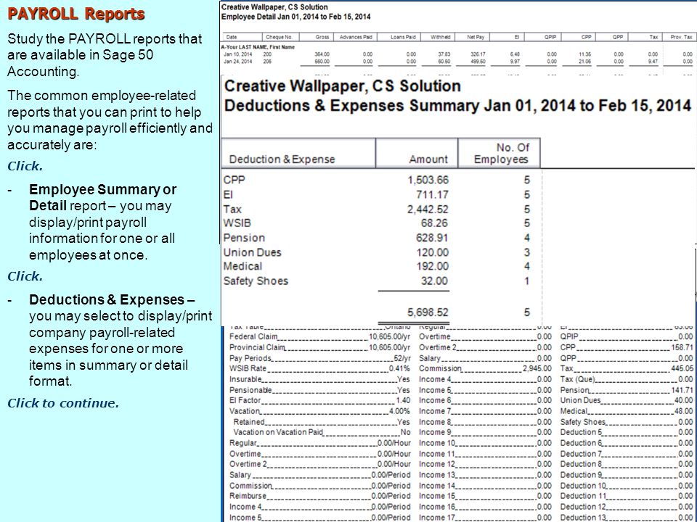Select the bold 'Employee Summary or Detail' text
Screen dimensions: 697x522
pos(102,197)
